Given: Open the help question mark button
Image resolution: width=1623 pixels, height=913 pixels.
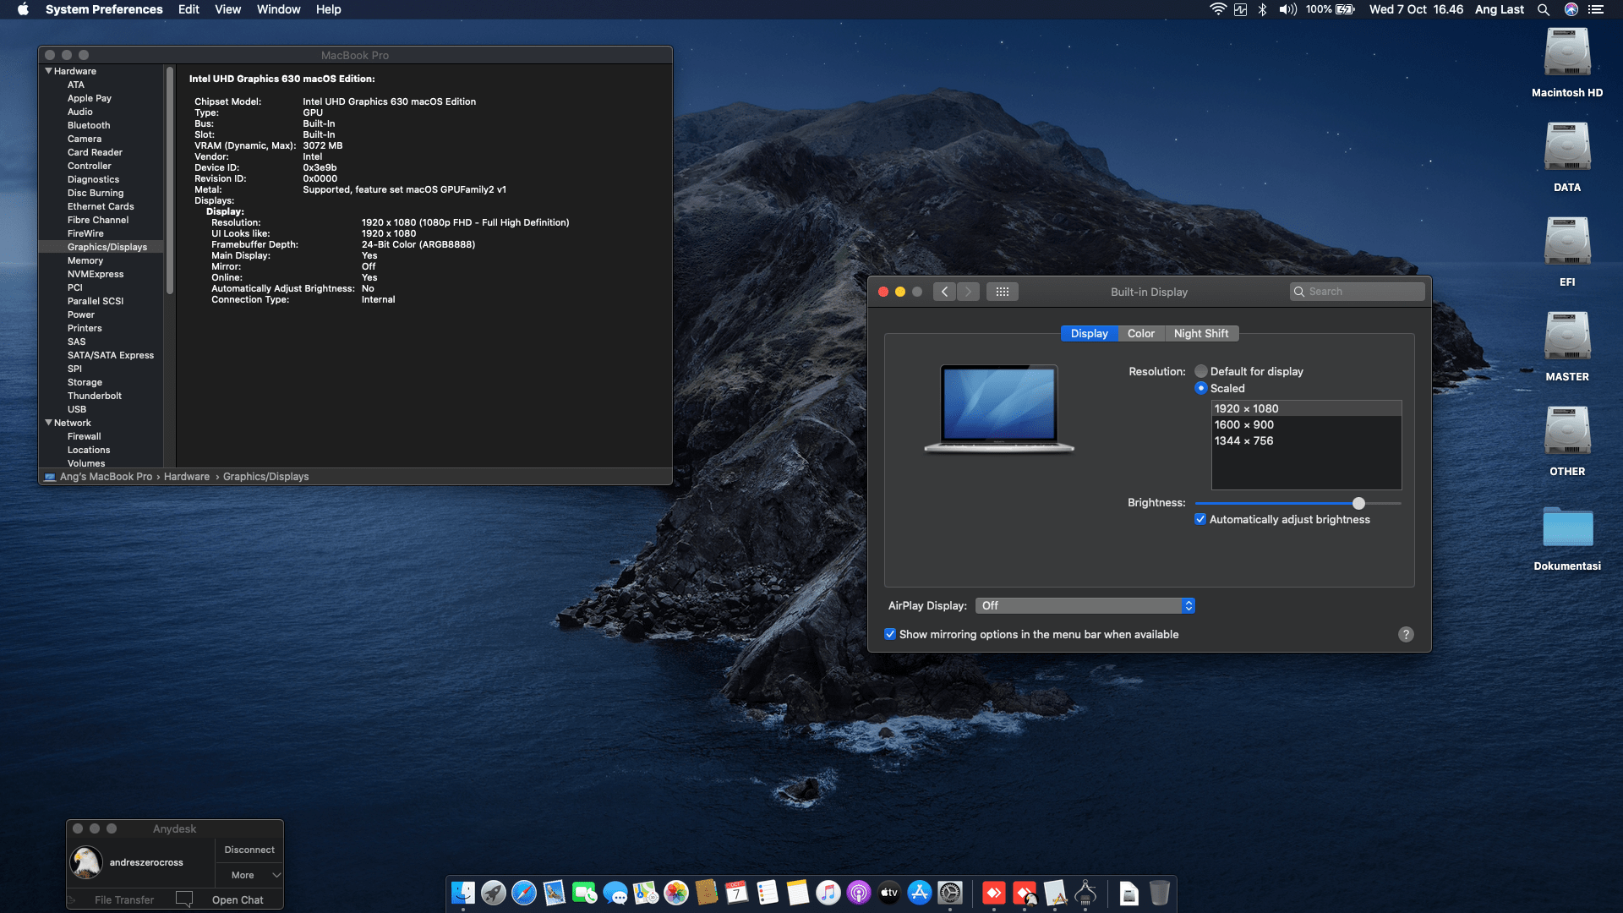Looking at the screenshot, I should point(1406,635).
